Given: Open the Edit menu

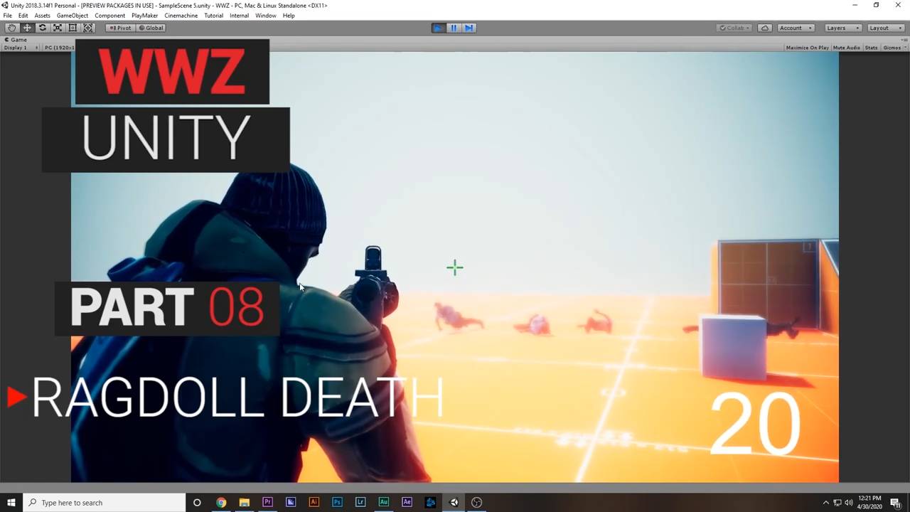Looking at the screenshot, I should (x=23, y=16).
